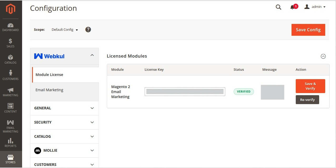Image resolution: width=336 pixels, height=168 pixels.
Task: Click the Licensed Modules heading
Action: point(127,56)
